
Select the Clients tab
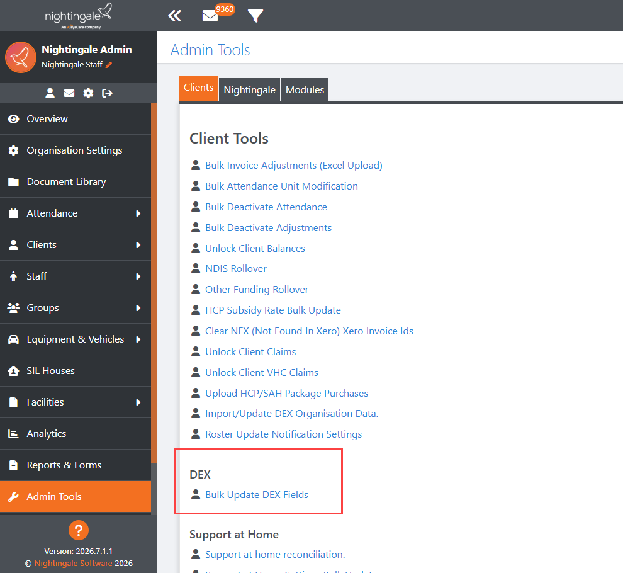pyautogui.click(x=198, y=88)
